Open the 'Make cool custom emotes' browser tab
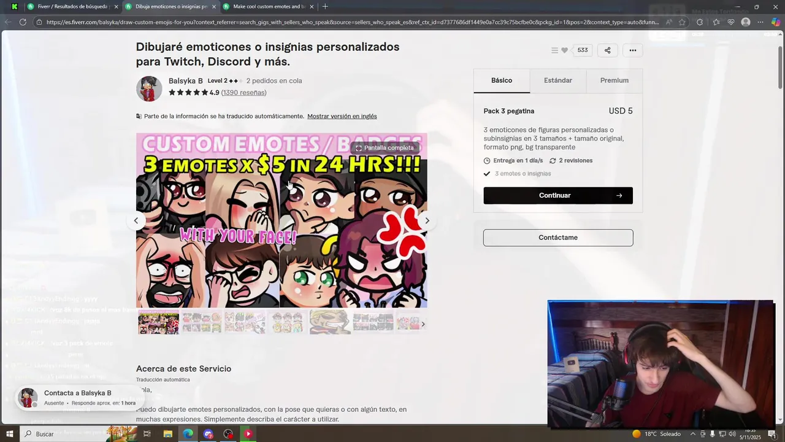 [x=268, y=7]
